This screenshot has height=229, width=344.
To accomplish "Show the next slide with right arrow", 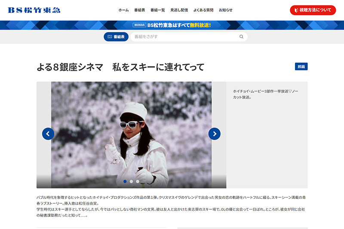I will (214, 134).
